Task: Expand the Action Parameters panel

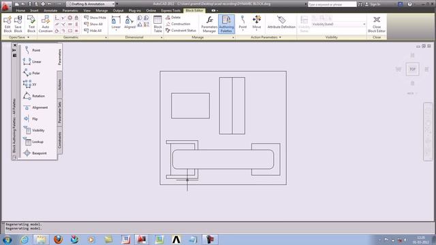Action: (266, 37)
